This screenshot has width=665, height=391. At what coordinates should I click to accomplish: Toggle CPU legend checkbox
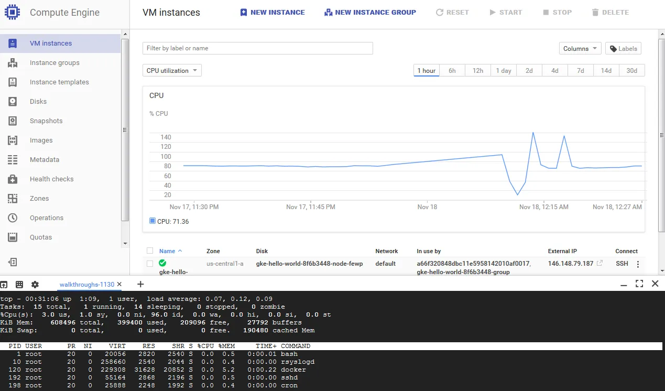(x=152, y=221)
